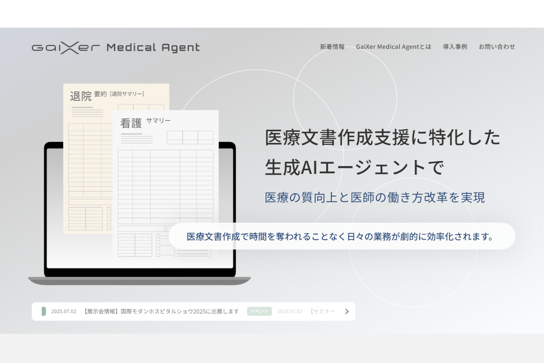Image resolution: width=544 pixels, height=363 pixels.
Task: Open the GaiXer Medical Agentとは page
Action: [x=394, y=46]
